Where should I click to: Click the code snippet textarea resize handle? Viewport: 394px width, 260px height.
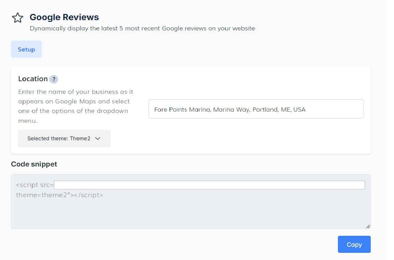pyautogui.click(x=368, y=226)
